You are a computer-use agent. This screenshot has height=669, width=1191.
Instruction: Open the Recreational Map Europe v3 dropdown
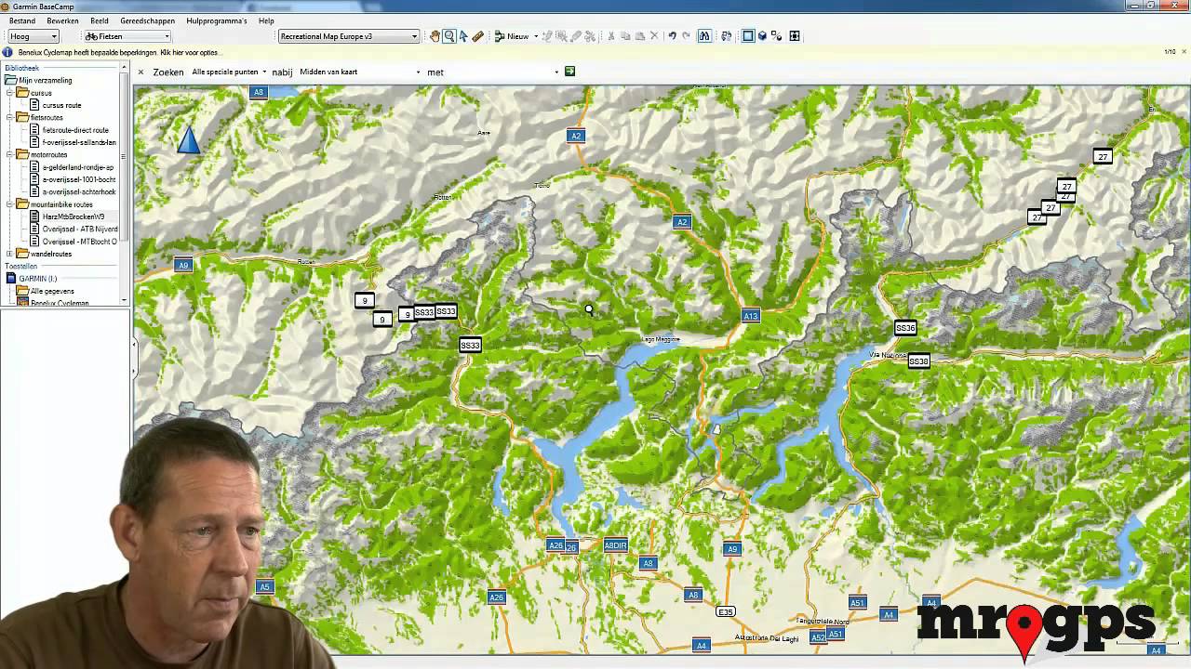[349, 36]
